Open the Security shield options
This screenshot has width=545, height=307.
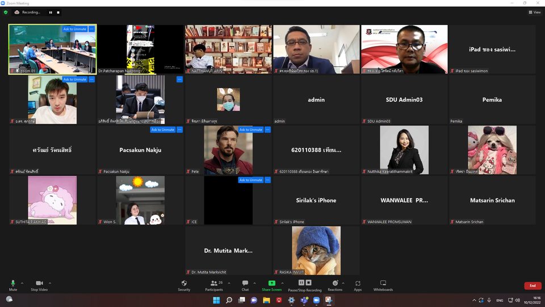click(184, 283)
